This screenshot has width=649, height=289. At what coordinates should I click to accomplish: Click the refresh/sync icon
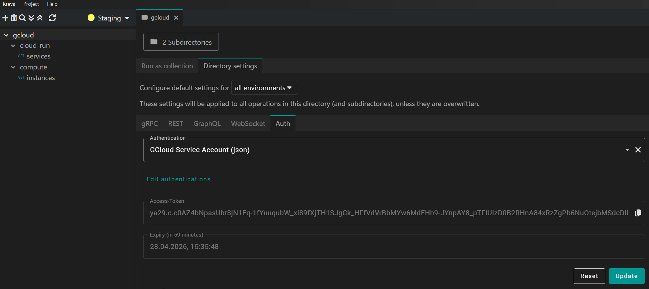(52, 18)
